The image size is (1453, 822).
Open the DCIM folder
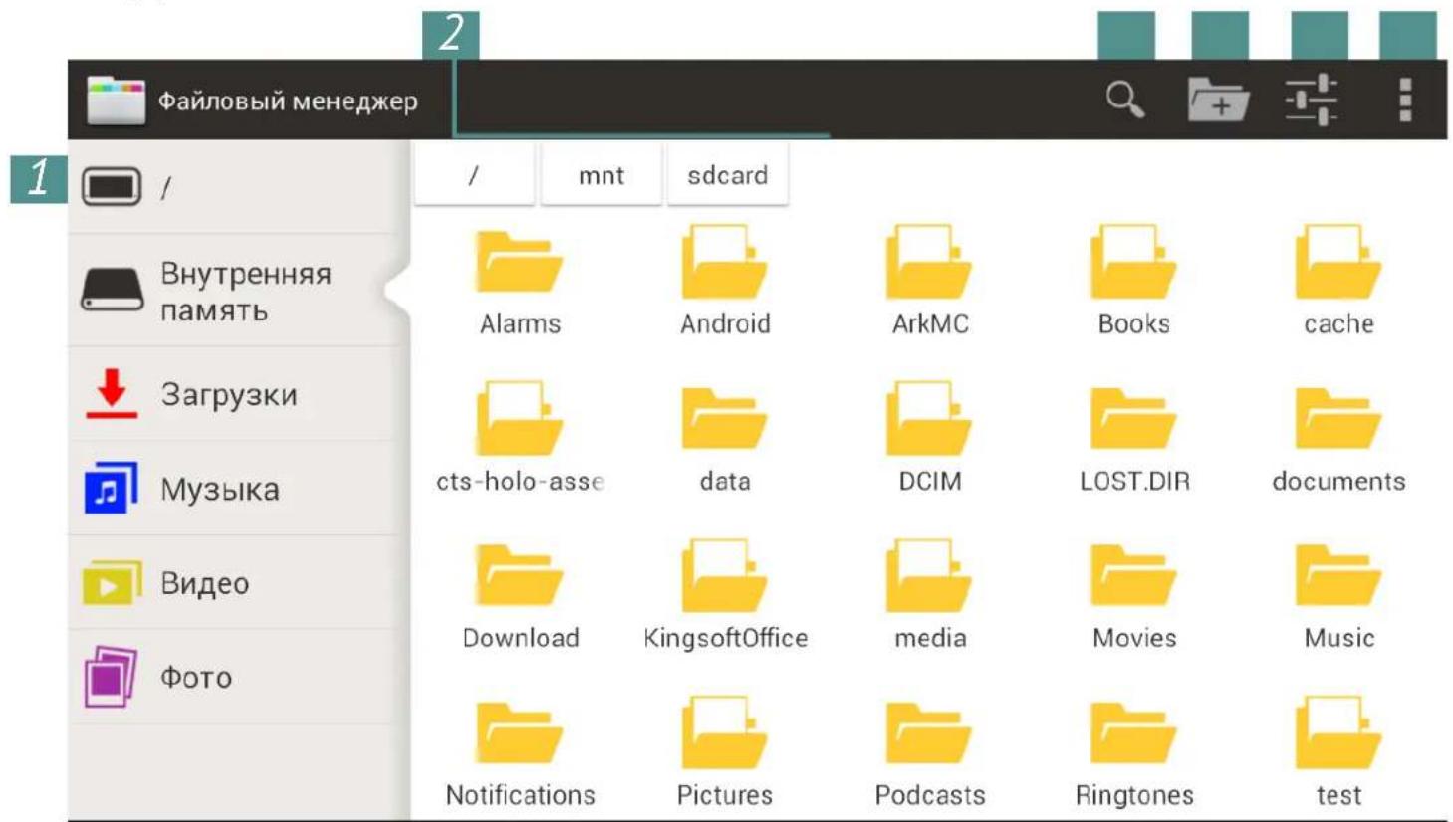click(x=930, y=438)
